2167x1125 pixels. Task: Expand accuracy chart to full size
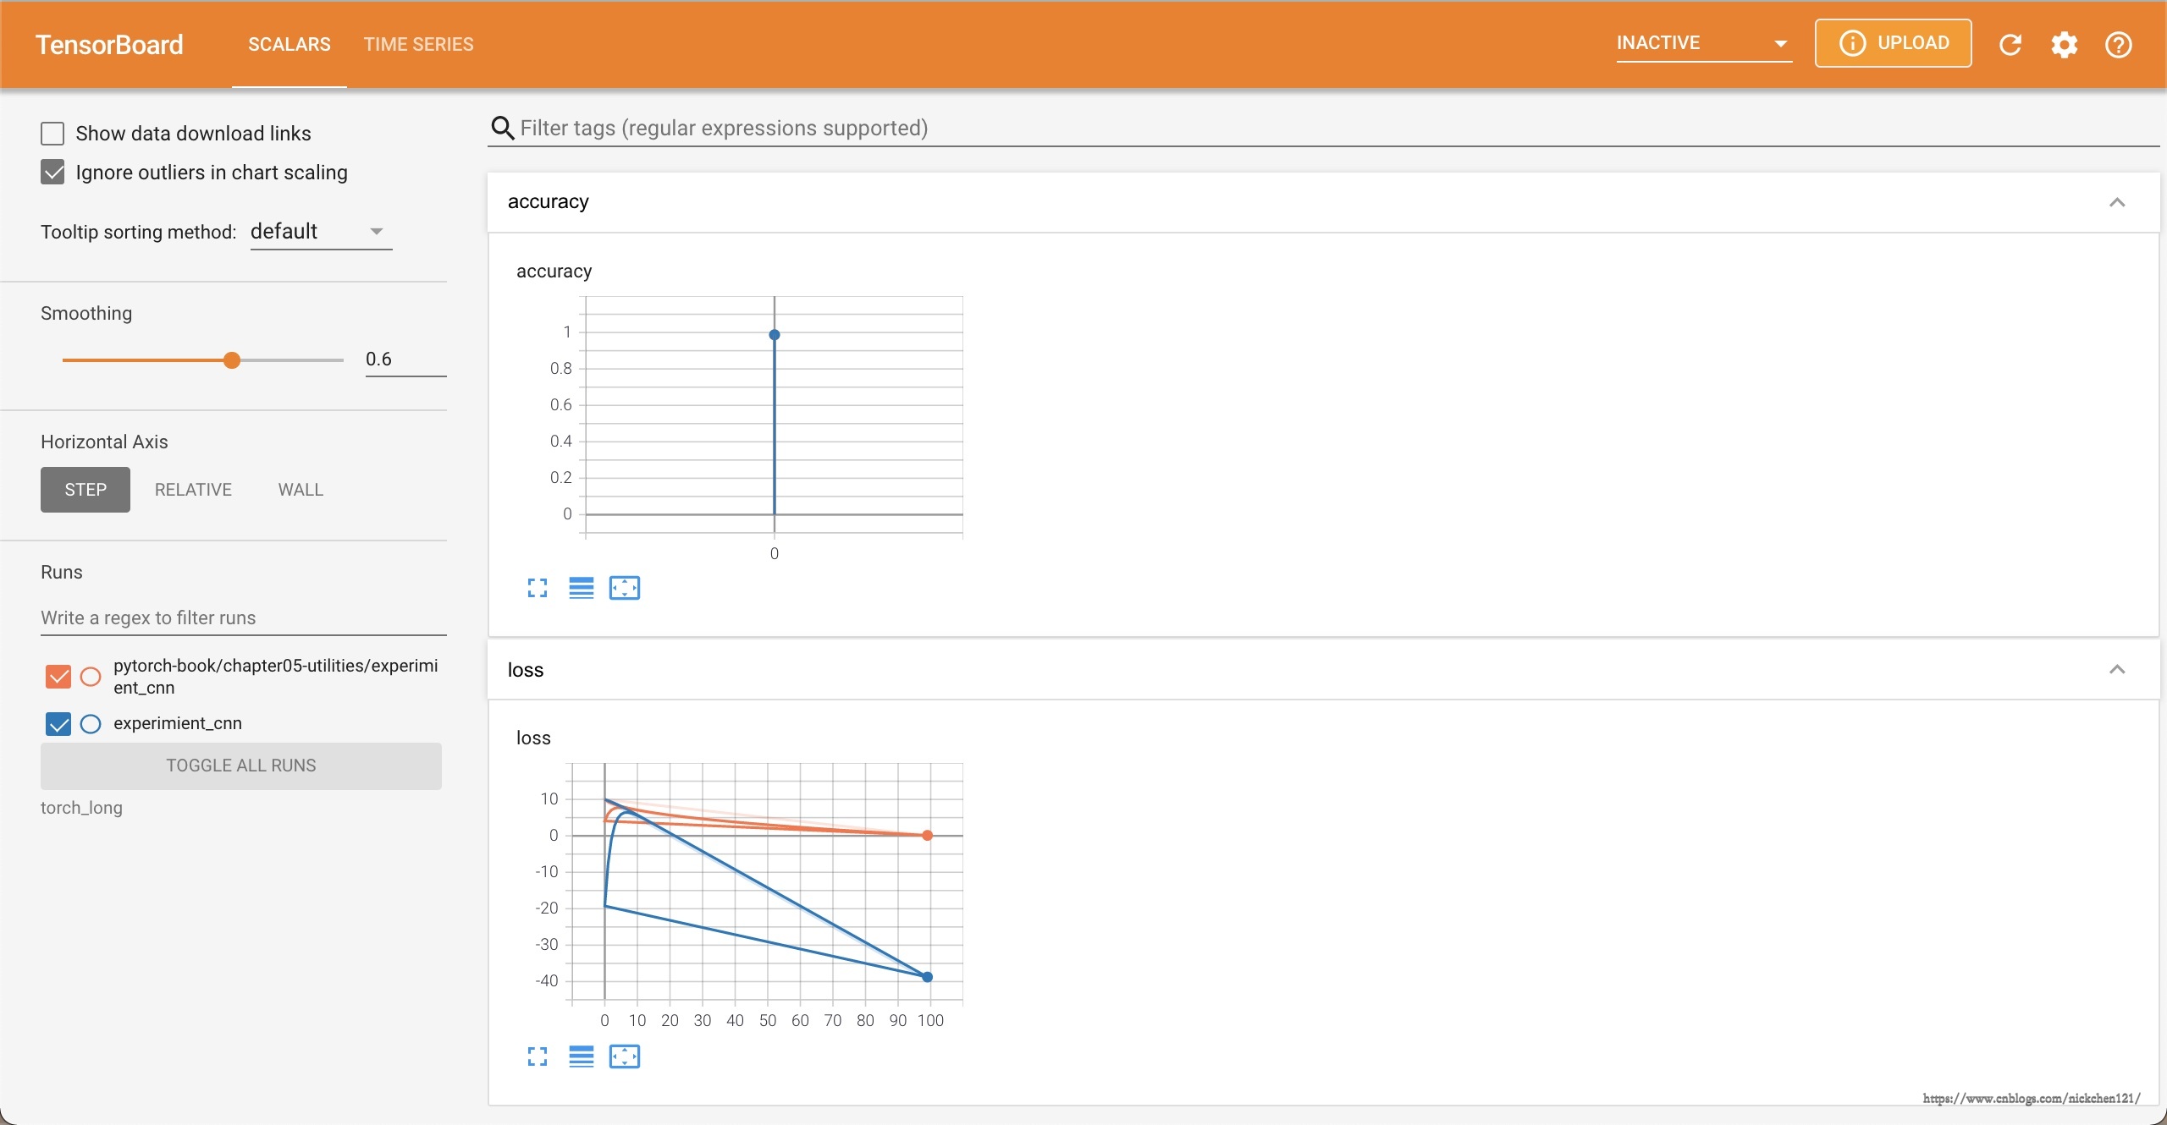(x=538, y=588)
